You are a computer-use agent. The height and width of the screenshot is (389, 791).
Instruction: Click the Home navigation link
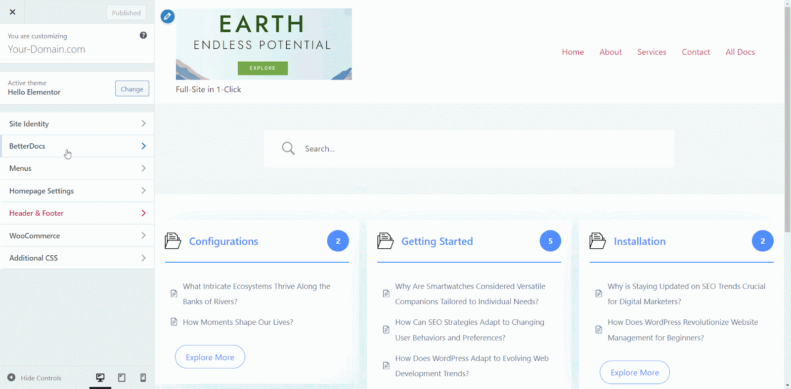click(573, 52)
